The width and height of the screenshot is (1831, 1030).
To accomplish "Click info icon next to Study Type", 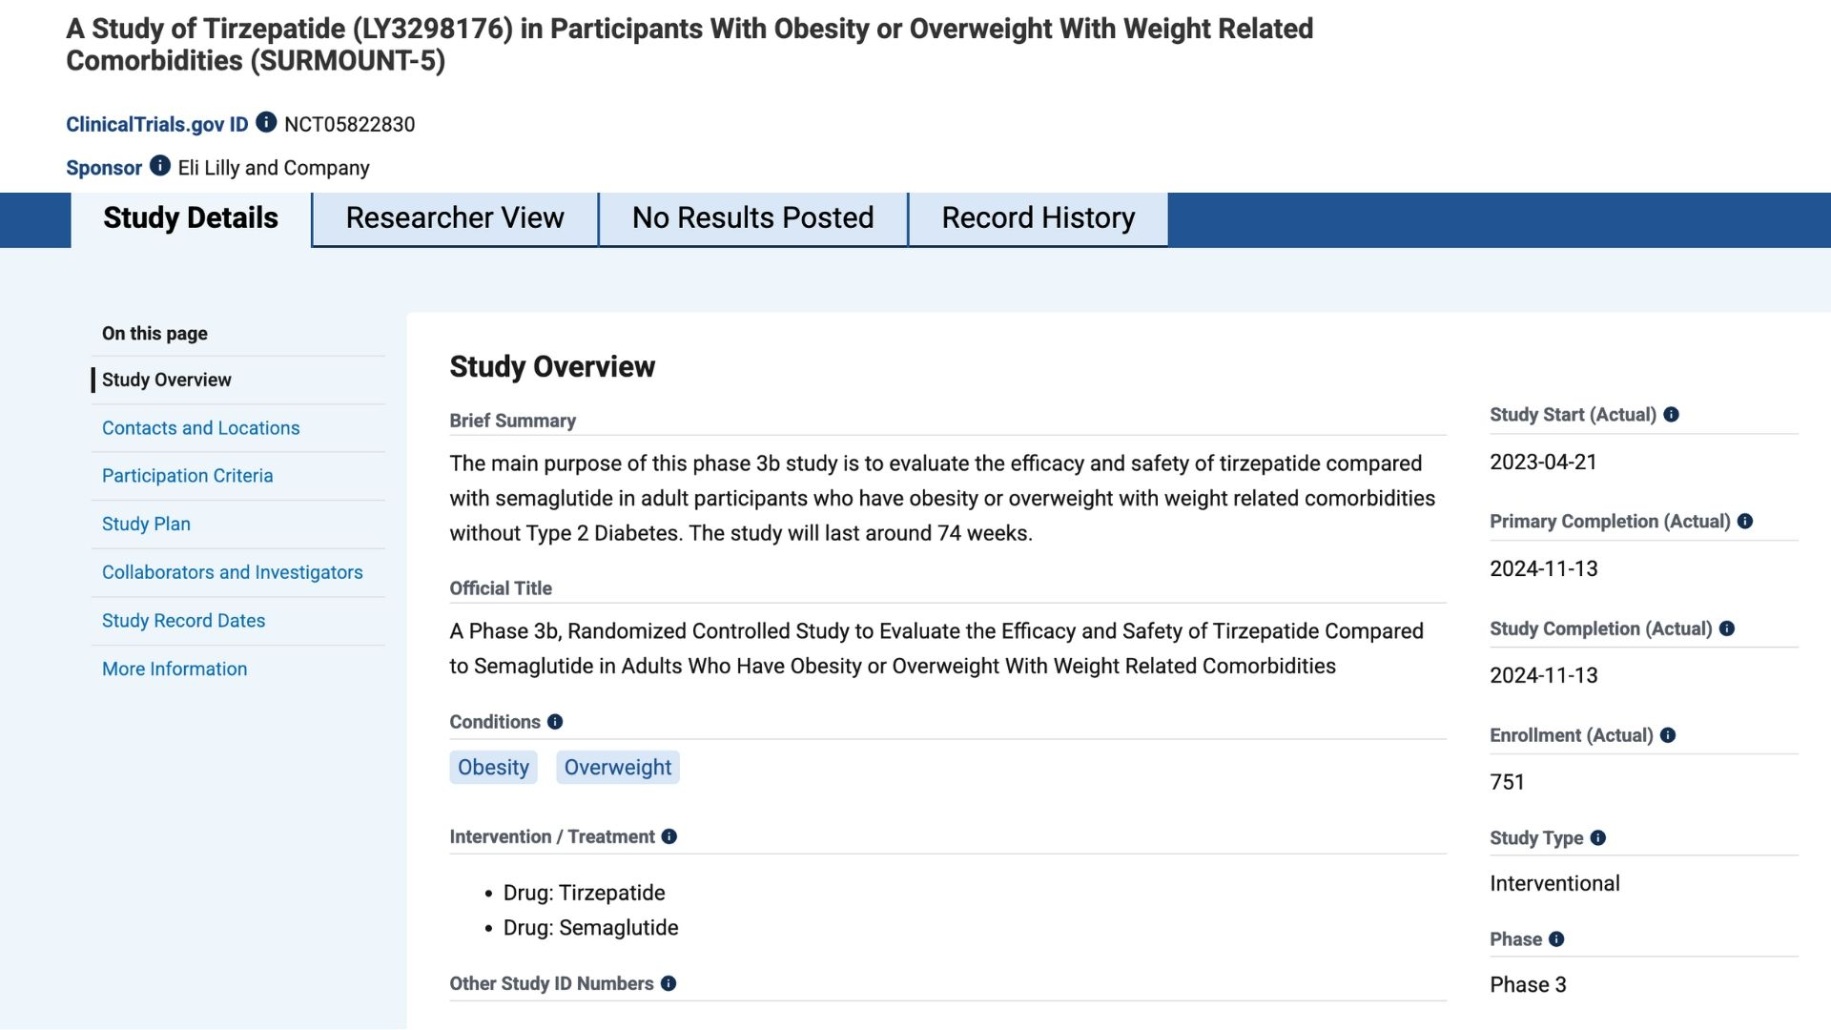I will click(1598, 838).
